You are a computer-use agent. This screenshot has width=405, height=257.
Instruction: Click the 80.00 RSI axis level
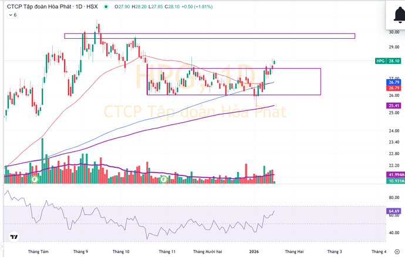coord(394,198)
